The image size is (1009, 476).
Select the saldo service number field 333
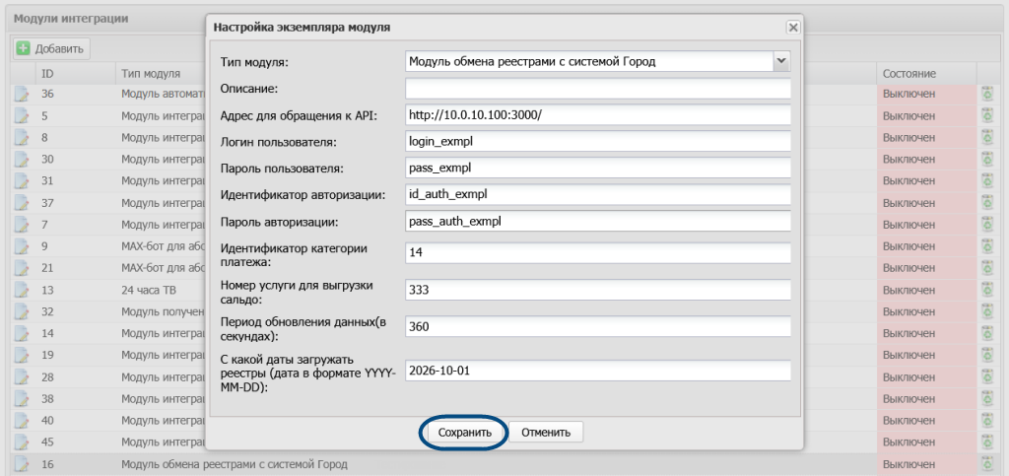click(x=598, y=290)
